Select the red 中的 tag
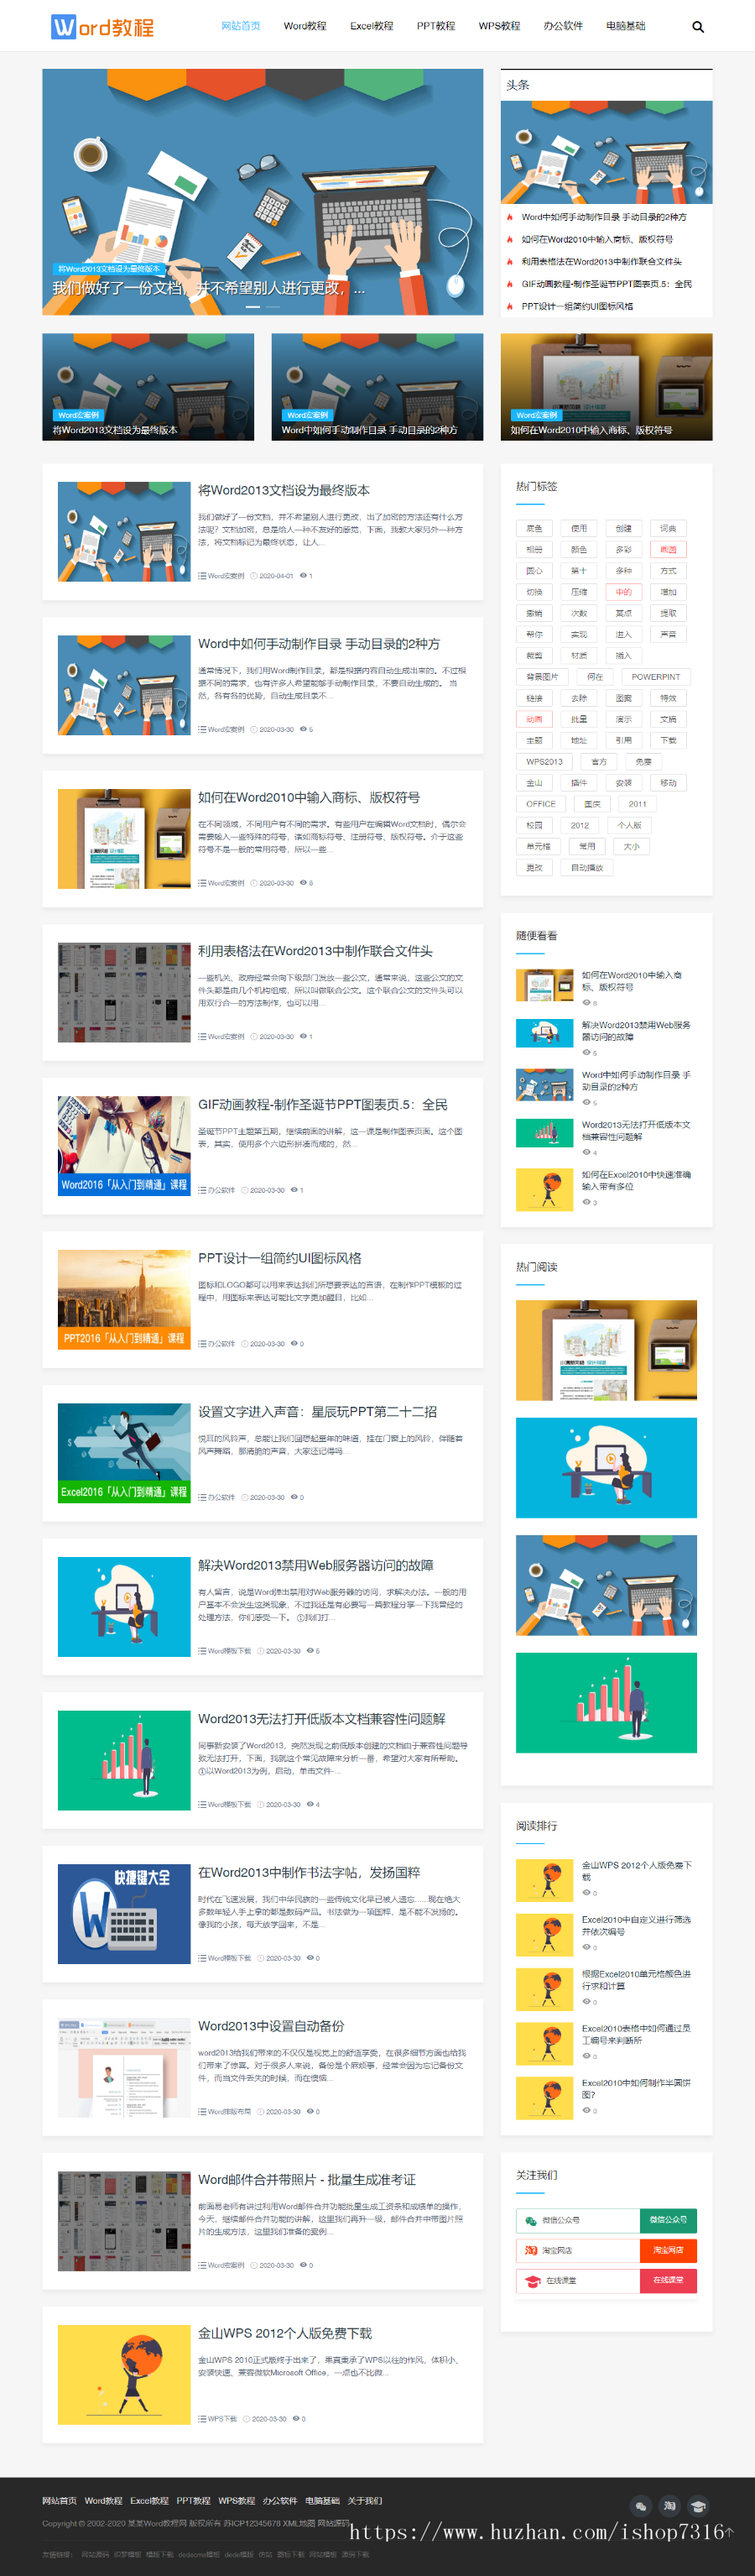This screenshot has width=755, height=2576. (x=623, y=592)
